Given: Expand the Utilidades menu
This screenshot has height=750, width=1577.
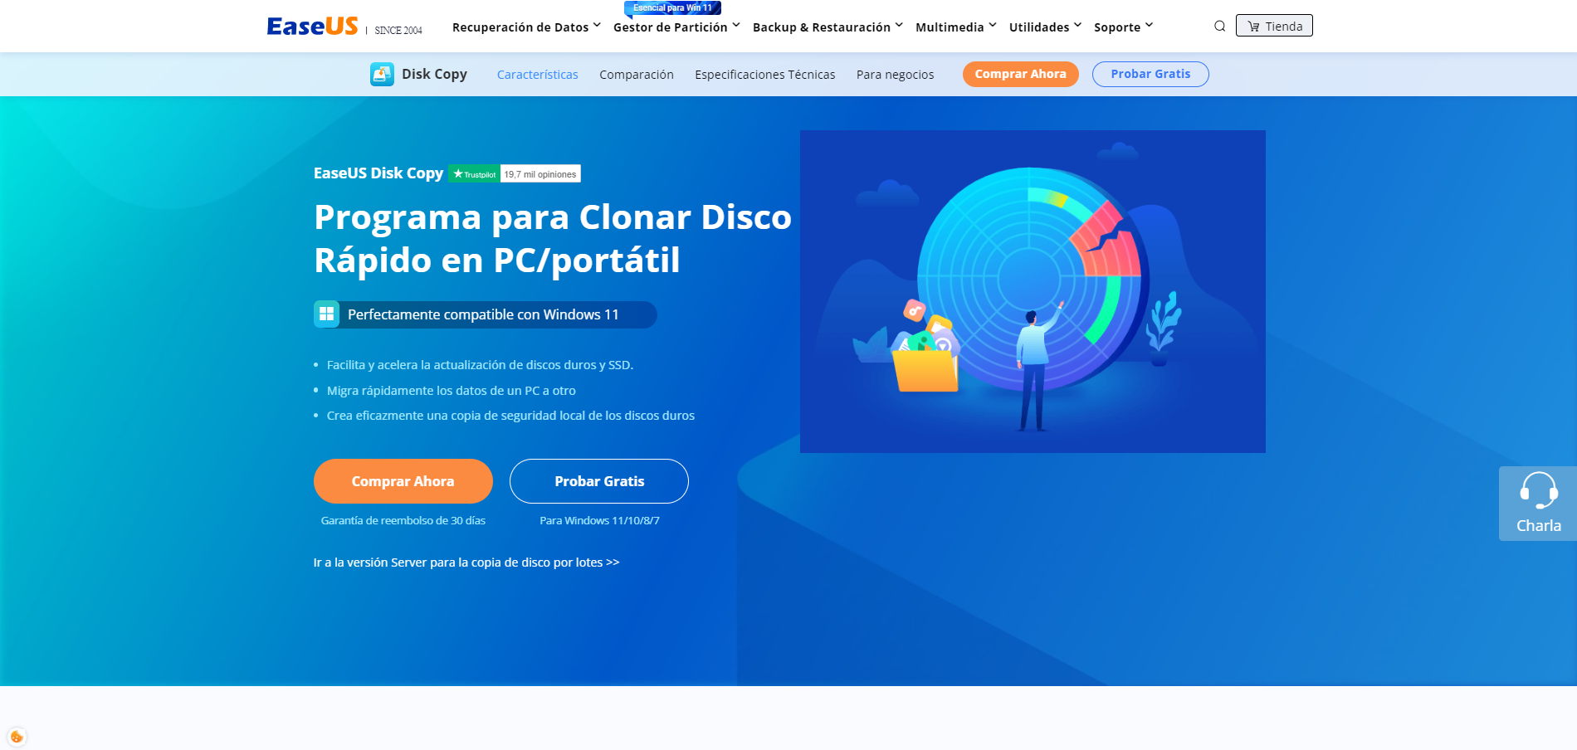Looking at the screenshot, I should [1045, 27].
